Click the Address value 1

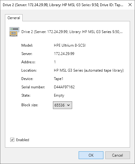point(55,62)
